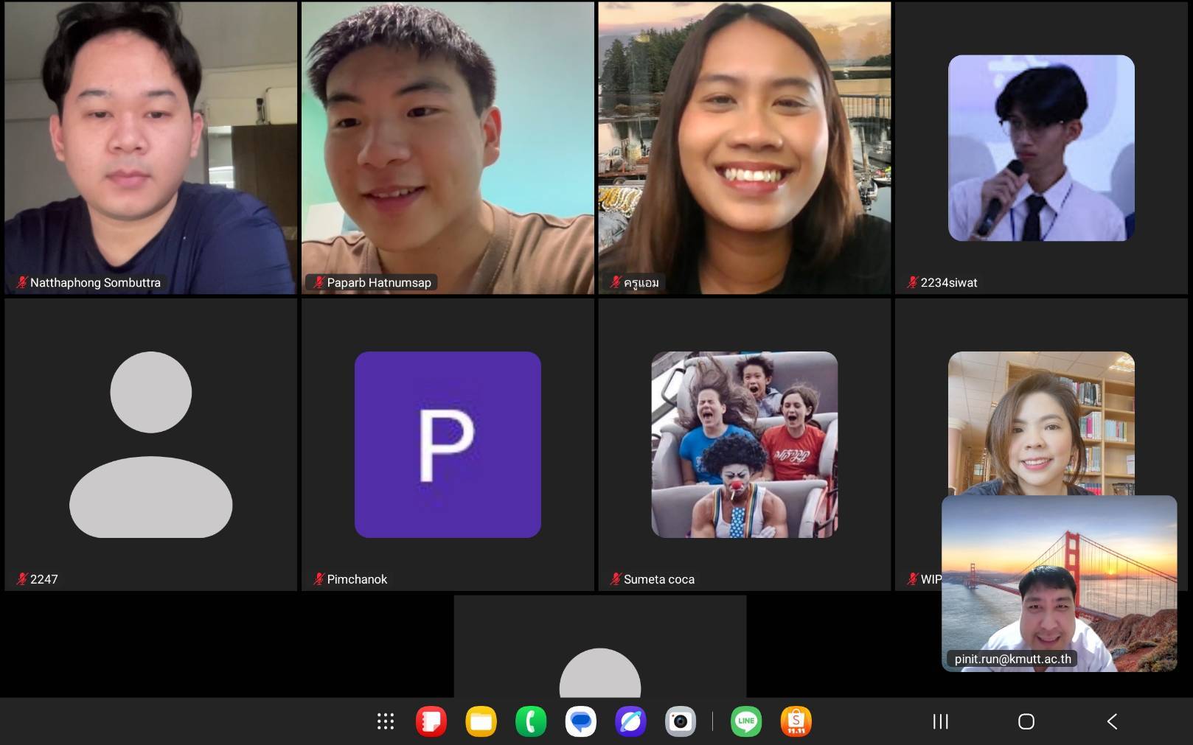Launch the red Notes app from taskbar
1193x745 pixels.
click(431, 721)
